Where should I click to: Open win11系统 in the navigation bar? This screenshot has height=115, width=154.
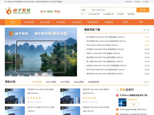pyautogui.click(x=45, y=22)
